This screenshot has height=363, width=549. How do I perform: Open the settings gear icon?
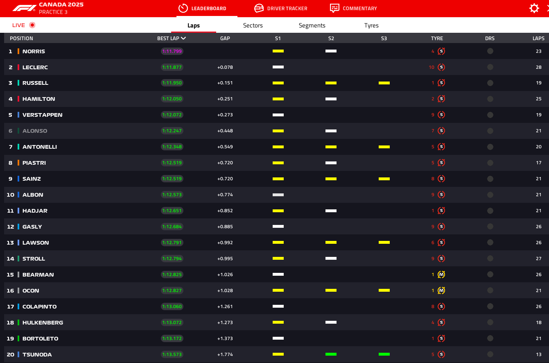(534, 8)
